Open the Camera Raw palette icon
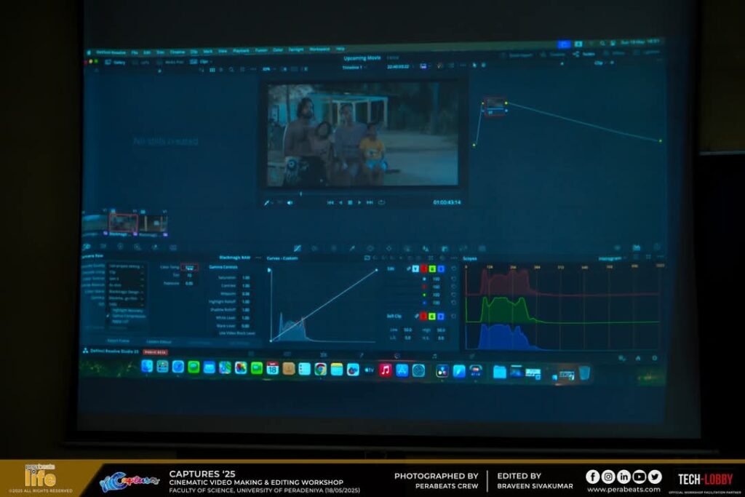745x497 pixels. coord(86,247)
